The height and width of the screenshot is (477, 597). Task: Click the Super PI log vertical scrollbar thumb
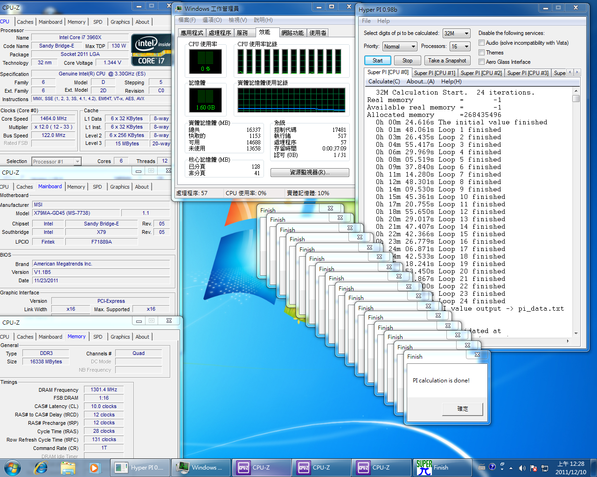pos(576,98)
